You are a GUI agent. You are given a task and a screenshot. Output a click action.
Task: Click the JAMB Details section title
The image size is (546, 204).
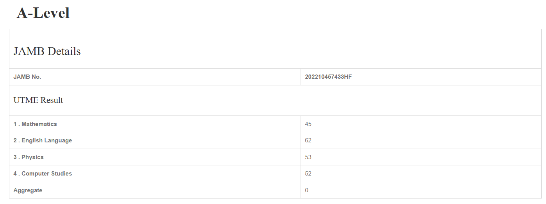[x=47, y=51]
